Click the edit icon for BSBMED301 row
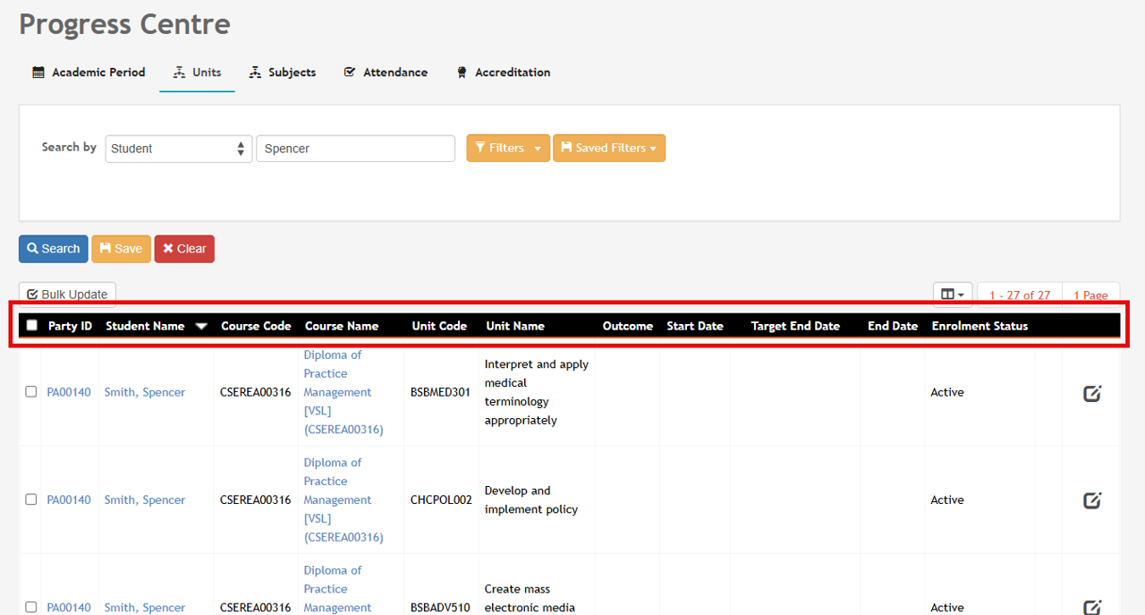Image resolution: width=1145 pixels, height=615 pixels. coord(1091,393)
